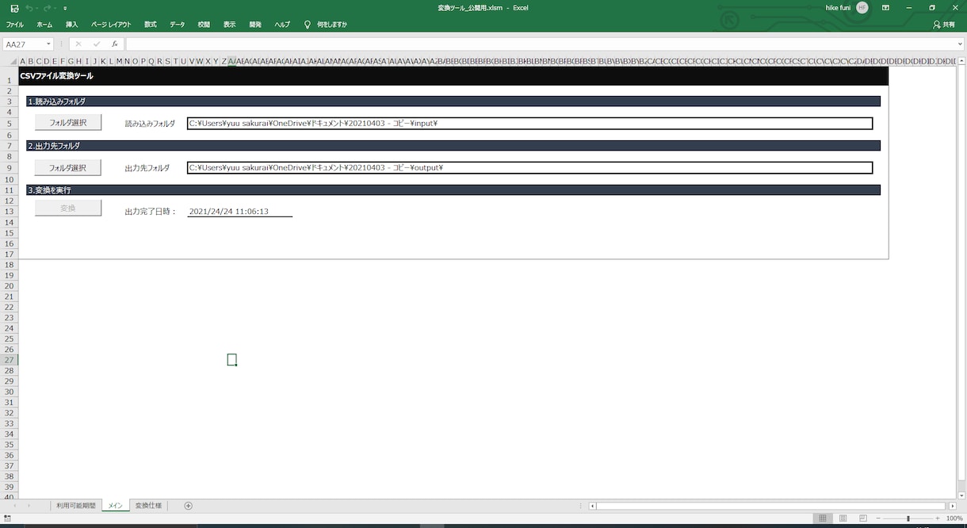Click the macro record icon in status bar
Image resolution: width=967 pixels, height=528 pixels.
click(x=7, y=518)
